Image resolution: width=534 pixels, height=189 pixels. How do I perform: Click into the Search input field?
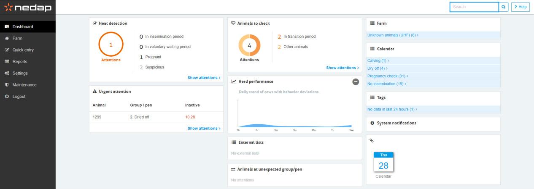[x=474, y=7]
